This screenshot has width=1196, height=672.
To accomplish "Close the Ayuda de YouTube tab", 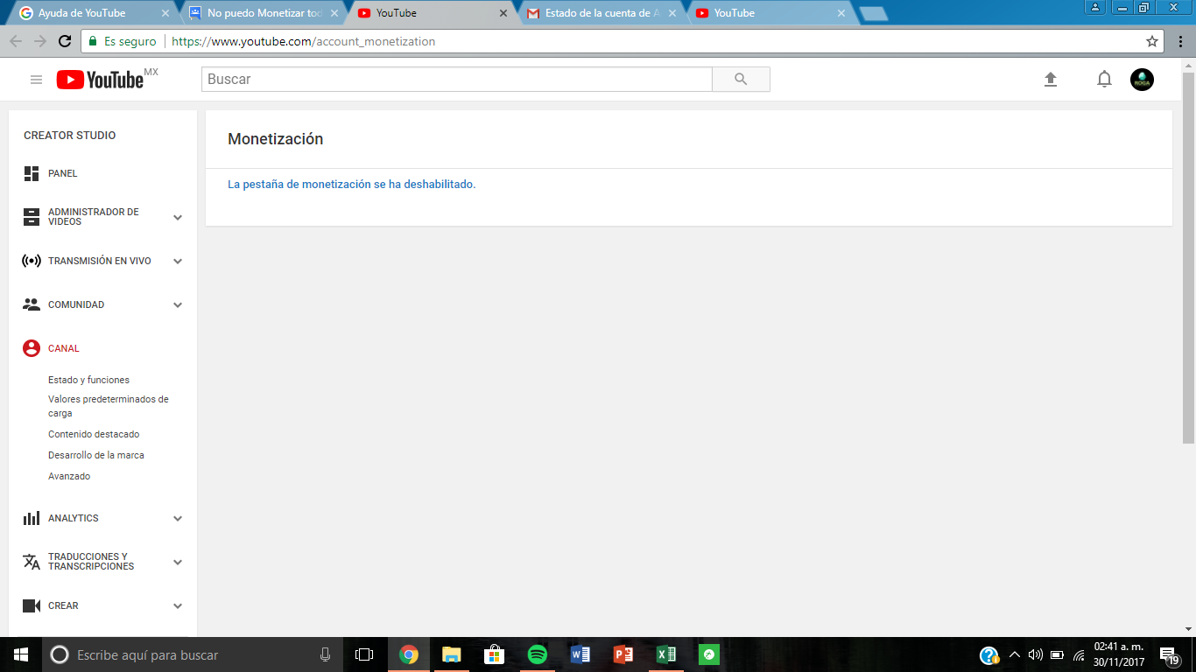I will point(165,13).
